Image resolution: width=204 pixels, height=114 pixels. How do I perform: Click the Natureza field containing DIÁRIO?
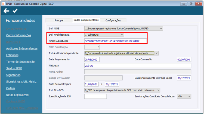tap(138, 66)
